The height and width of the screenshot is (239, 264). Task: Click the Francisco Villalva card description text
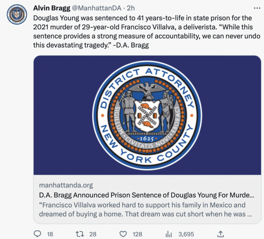146,210
